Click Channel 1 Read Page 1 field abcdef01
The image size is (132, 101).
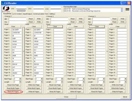click(x=17, y=30)
